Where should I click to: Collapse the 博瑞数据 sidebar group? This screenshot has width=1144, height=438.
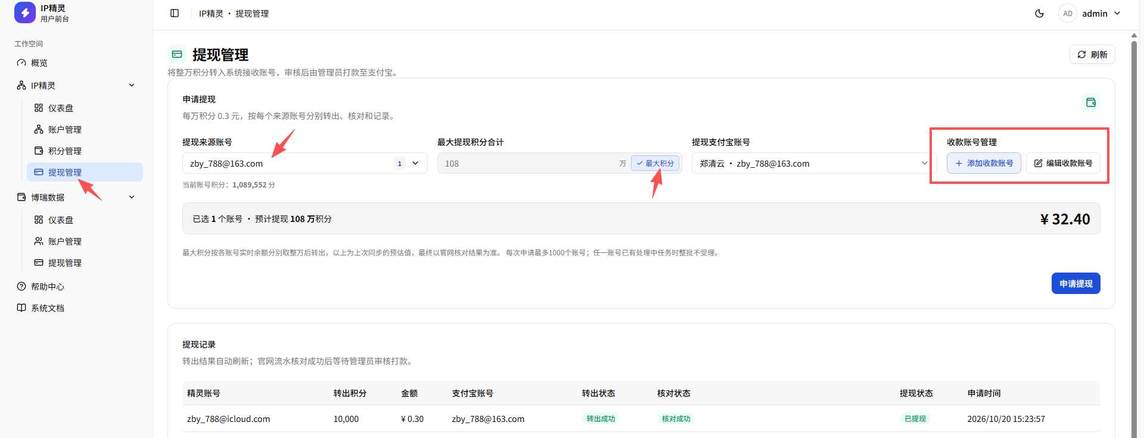click(x=132, y=197)
